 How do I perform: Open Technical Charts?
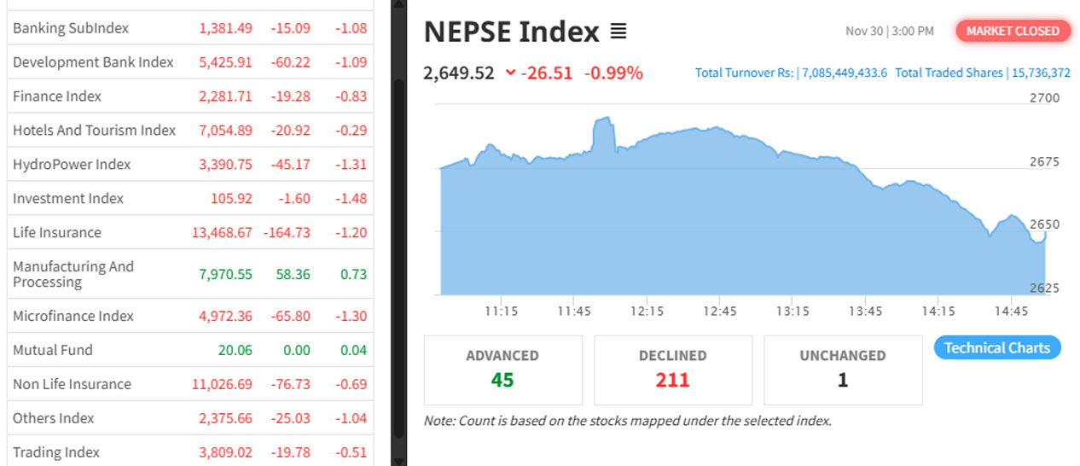click(996, 347)
